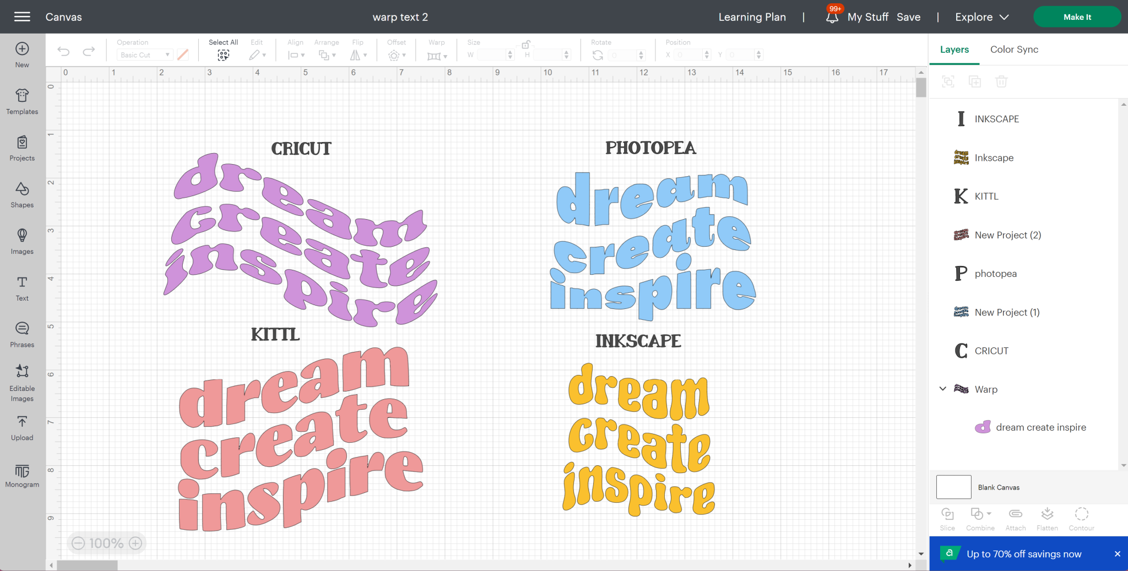Click the Slice tool
The height and width of the screenshot is (571, 1128).
click(x=947, y=519)
